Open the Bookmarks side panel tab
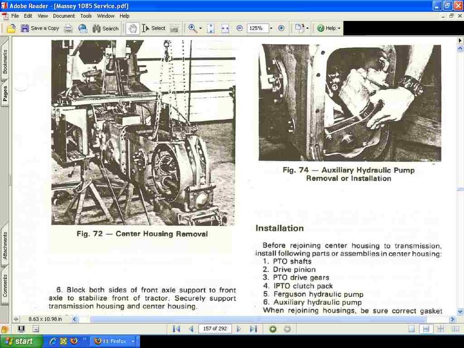Viewport: 464px width, 348px height. click(x=5, y=61)
